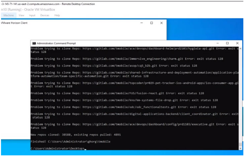The image size is (245, 156).
Task: Minimize the VMware Horizon Client window
Action: click(x=142, y=23)
